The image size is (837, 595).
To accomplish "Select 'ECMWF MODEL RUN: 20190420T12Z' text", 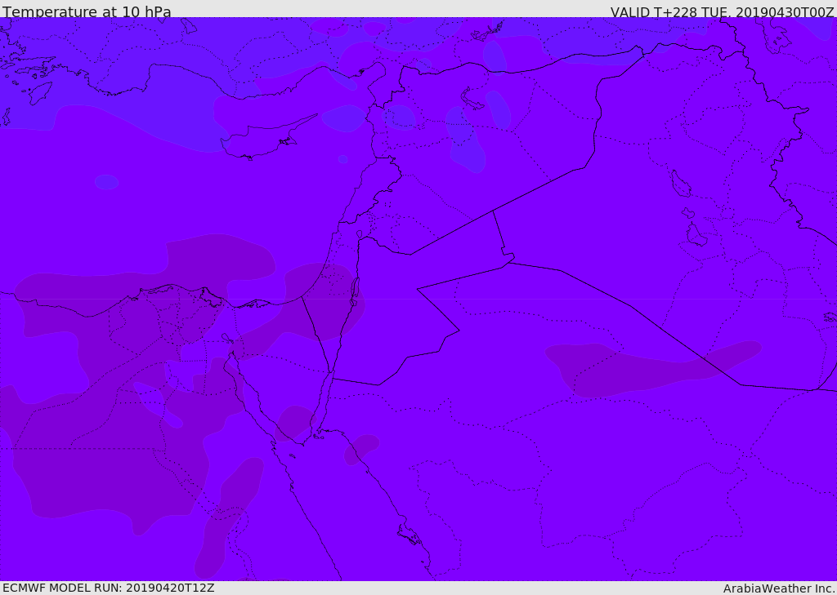I will point(109,588).
